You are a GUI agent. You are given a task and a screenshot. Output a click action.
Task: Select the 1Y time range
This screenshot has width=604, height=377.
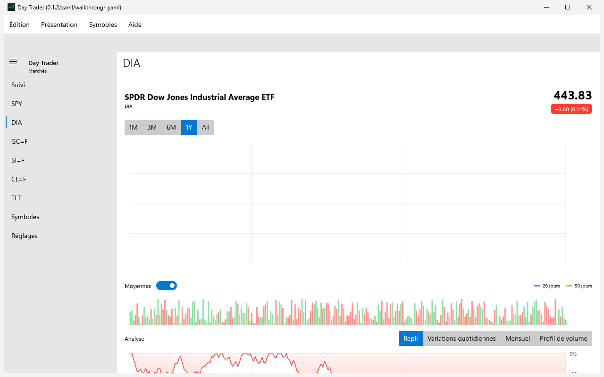pos(189,127)
